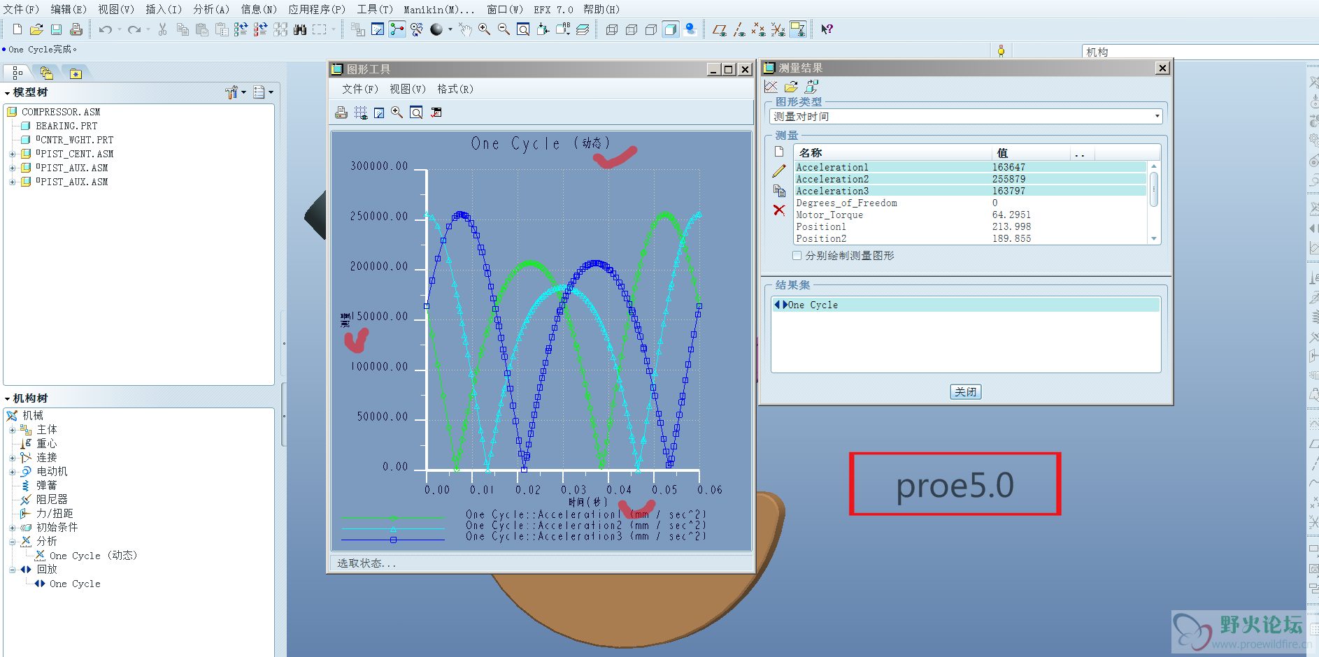Screen dimensions: 1319x657
Task: Toggle coordinate systems display icon
Action: click(778, 29)
